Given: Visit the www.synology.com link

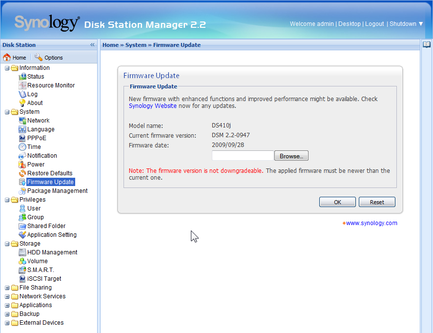Looking at the screenshot, I should coord(371,223).
